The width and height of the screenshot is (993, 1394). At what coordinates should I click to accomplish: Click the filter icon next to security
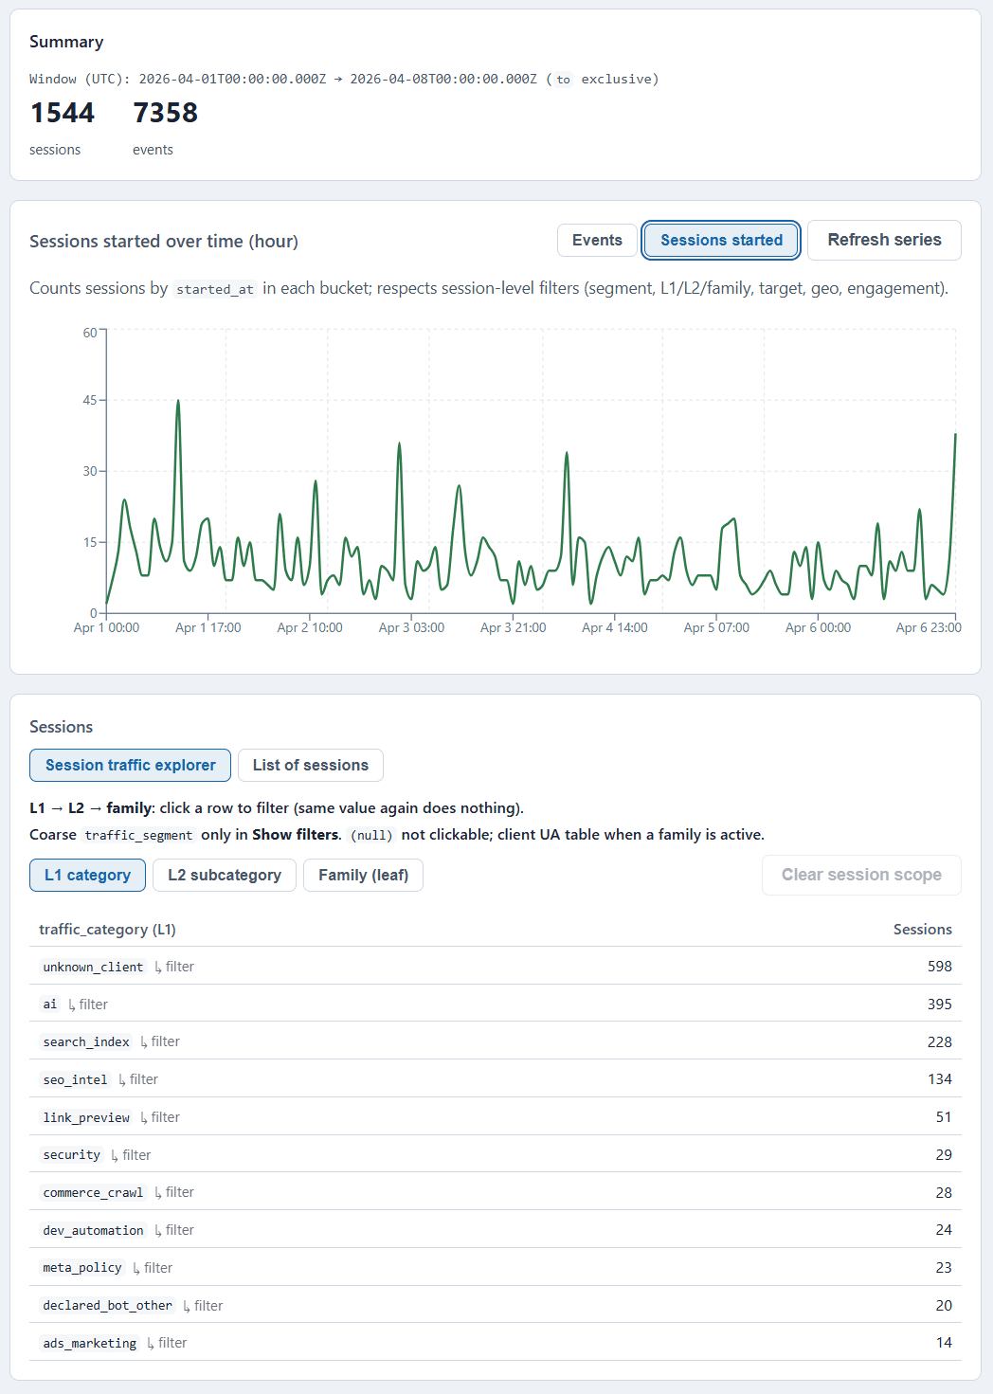(x=134, y=1154)
